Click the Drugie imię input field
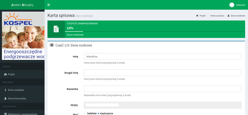This screenshot has height=115, width=248. click(162, 73)
